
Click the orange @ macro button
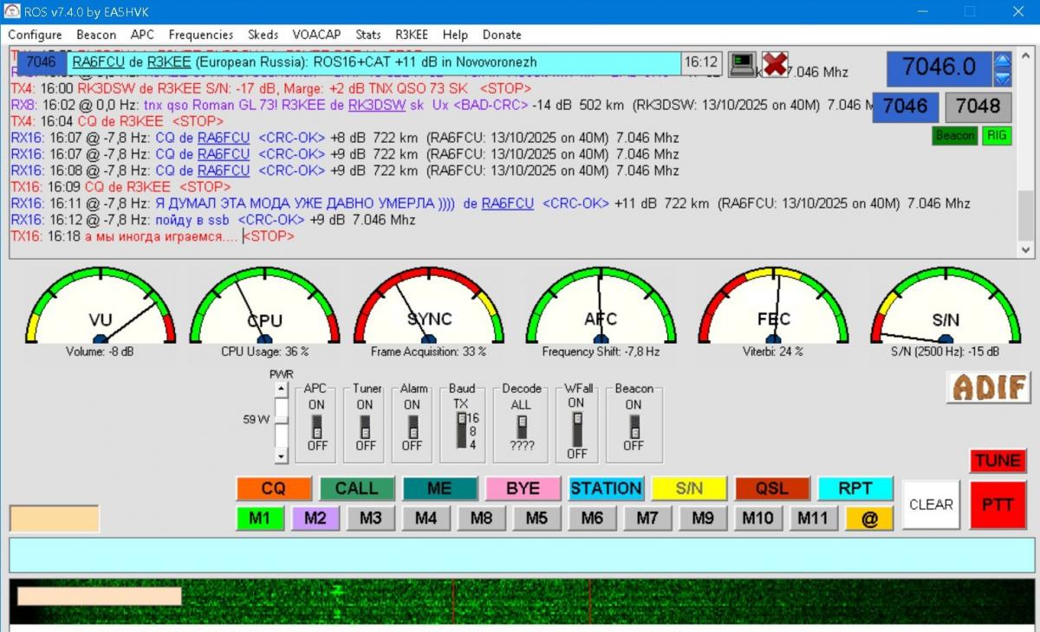[869, 519]
